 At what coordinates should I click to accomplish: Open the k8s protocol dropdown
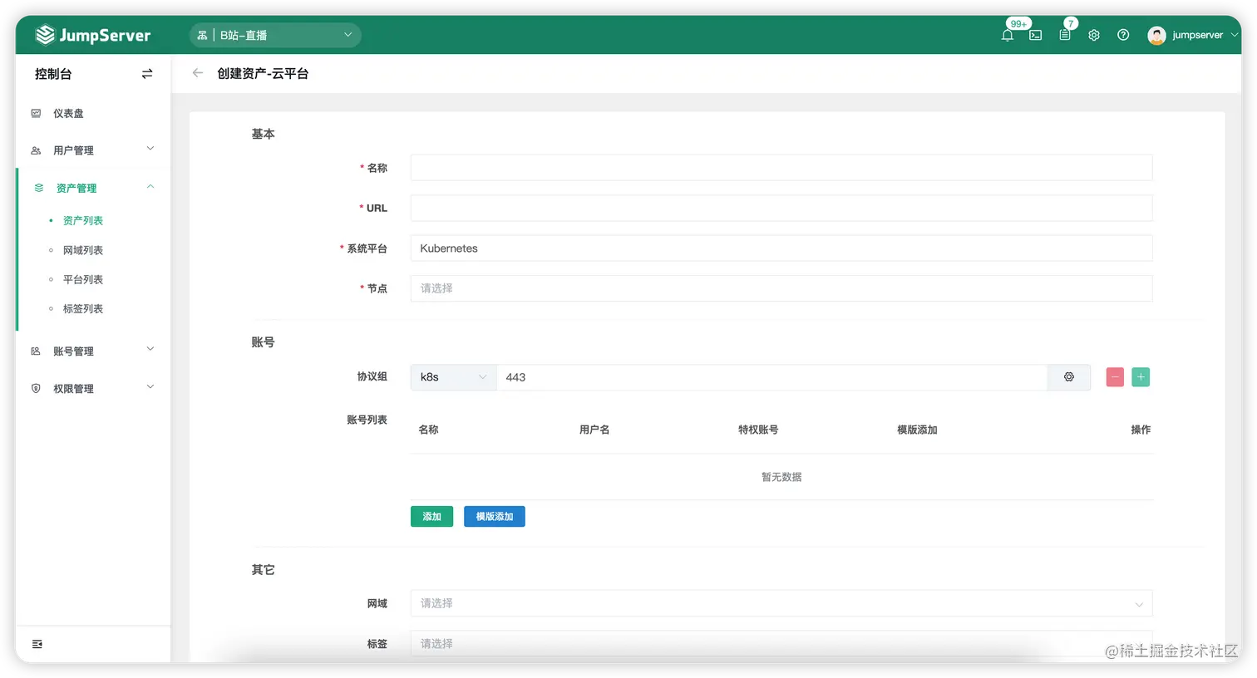tap(452, 376)
